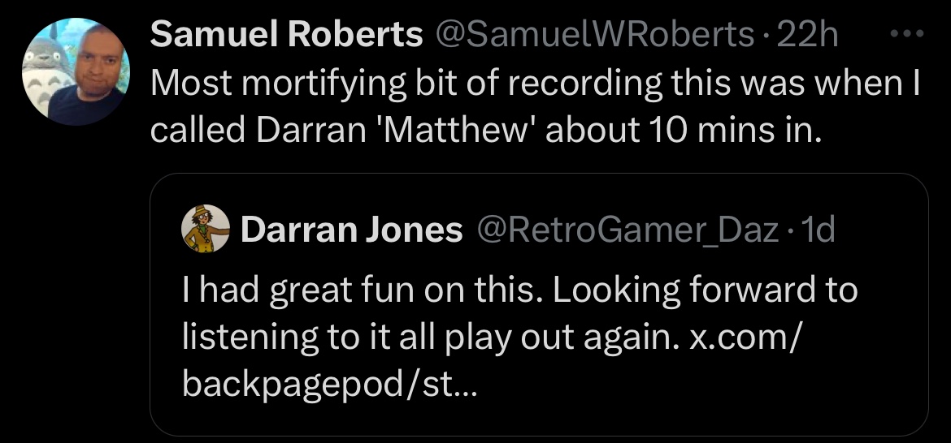Click "about 10 mins in" text in tweet
Viewport: 951px width, 443px height.
(684, 130)
